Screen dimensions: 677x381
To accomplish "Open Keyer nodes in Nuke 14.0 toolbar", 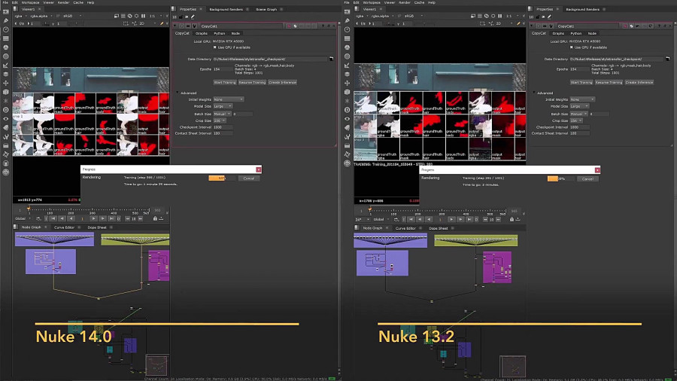I will tap(5, 66).
